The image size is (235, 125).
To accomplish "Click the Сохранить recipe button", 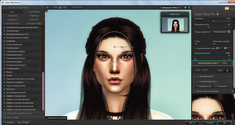I will [221, 86].
